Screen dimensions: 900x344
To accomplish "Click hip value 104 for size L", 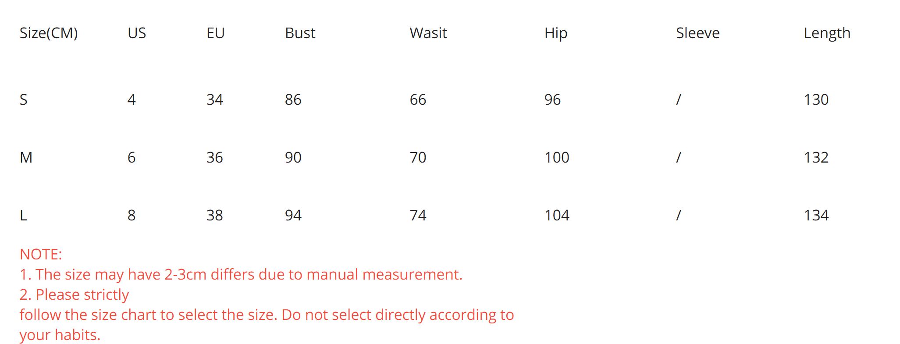I will click(x=557, y=216).
